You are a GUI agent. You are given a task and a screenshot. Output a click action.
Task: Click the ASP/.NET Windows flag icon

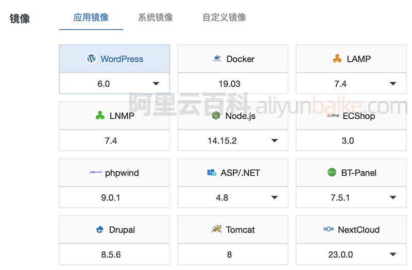click(x=212, y=172)
